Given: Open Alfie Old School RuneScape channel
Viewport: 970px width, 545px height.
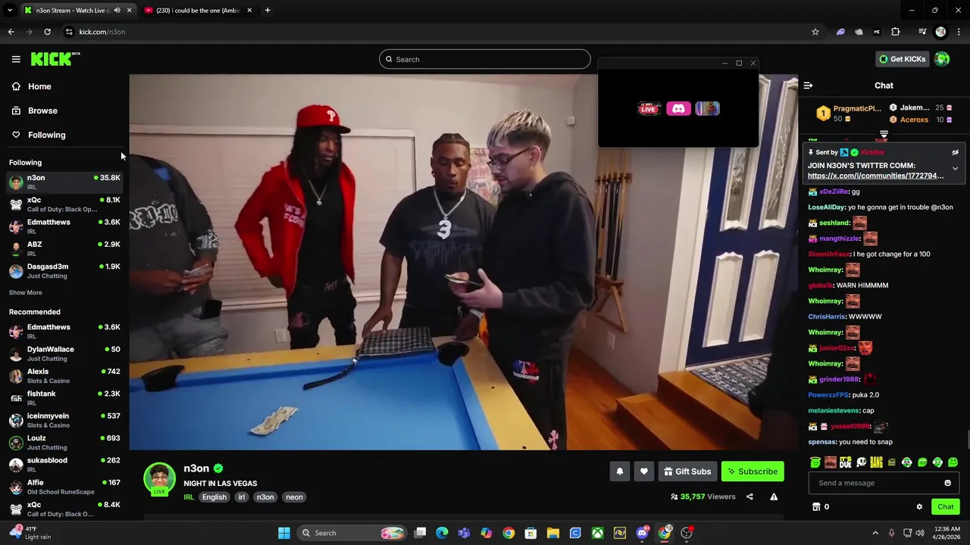Looking at the screenshot, I should tap(64, 487).
